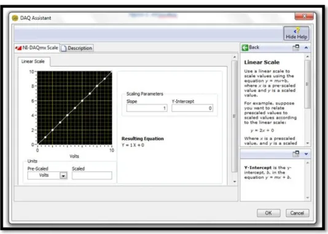Image resolution: width=328 pixels, height=234 pixels.
Task: Open the Description tab
Action: 77,48
